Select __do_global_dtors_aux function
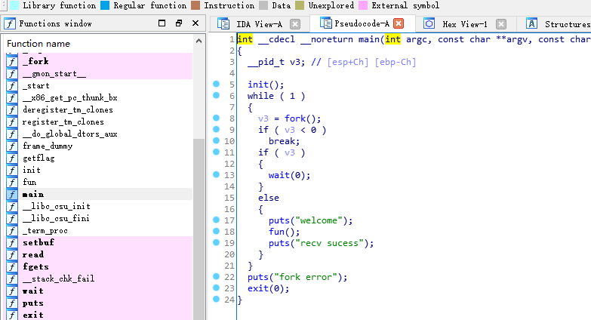591x320 pixels. click(99, 134)
